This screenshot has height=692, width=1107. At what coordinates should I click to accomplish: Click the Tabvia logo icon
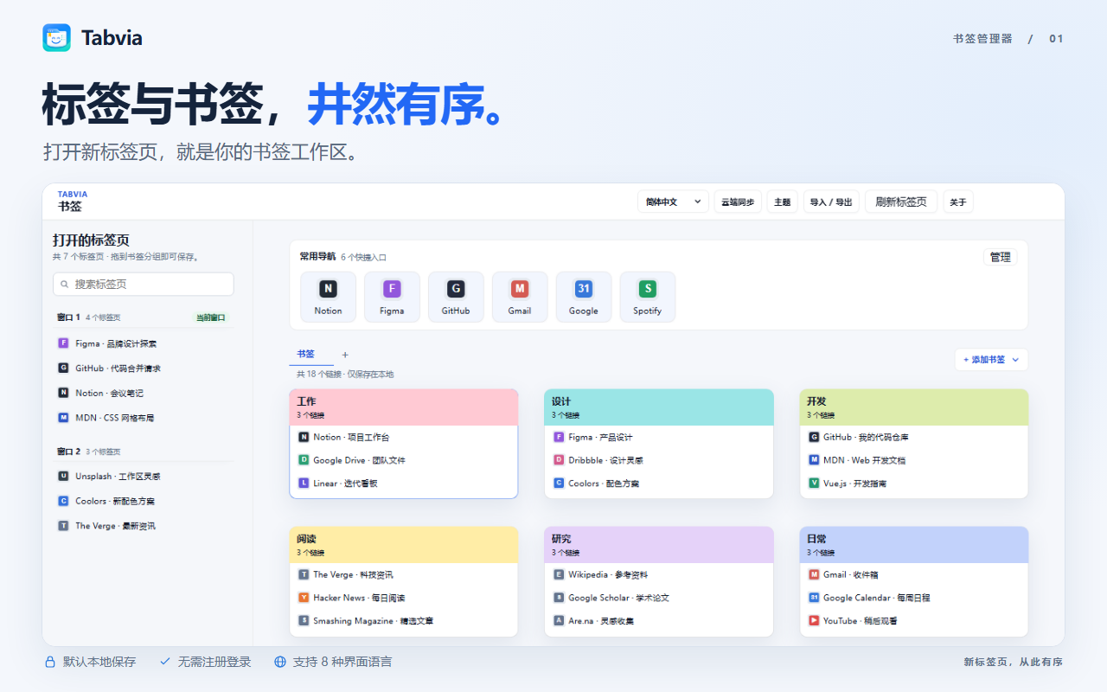tap(56, 38)
